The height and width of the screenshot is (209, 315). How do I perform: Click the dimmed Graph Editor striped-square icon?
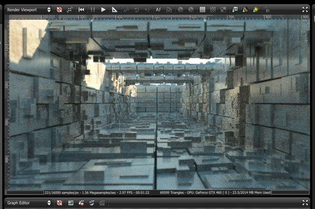point(102,203)
